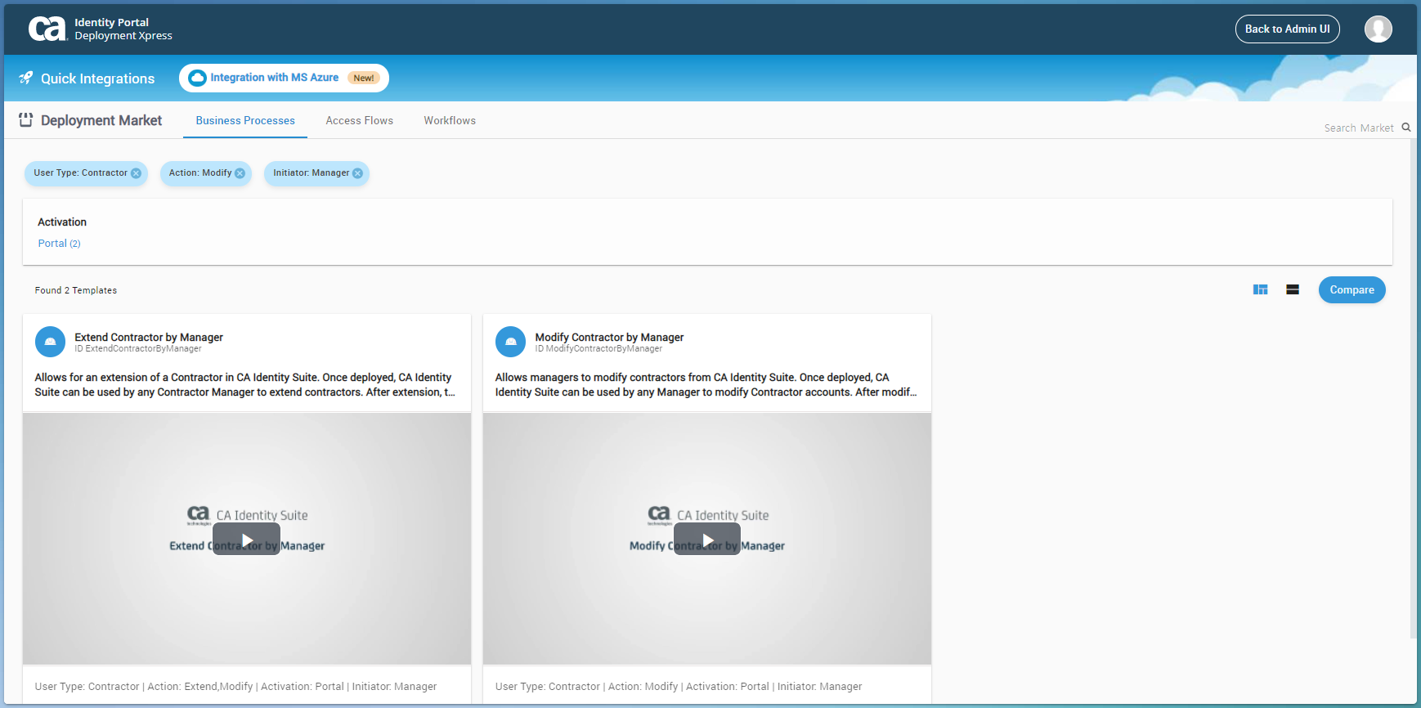Click the ID ExtendContractorByManager text
The width and height of the screenshot is (1421, 708).
click(x=138, y=349)
